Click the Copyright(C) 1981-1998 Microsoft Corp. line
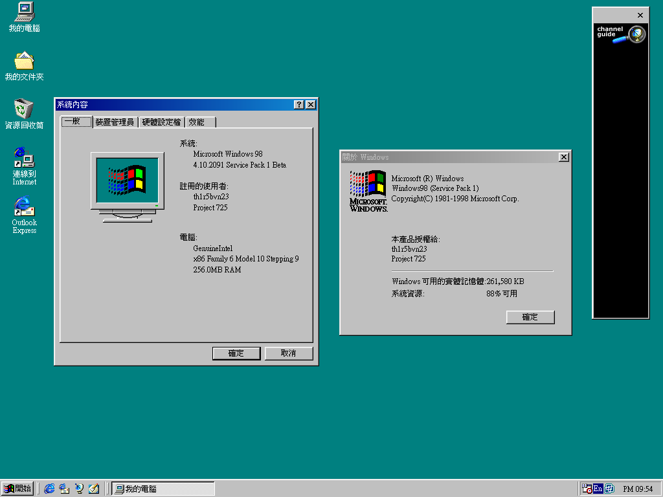The width and height of the screenshot is (663, 497). tap(455, 199)
